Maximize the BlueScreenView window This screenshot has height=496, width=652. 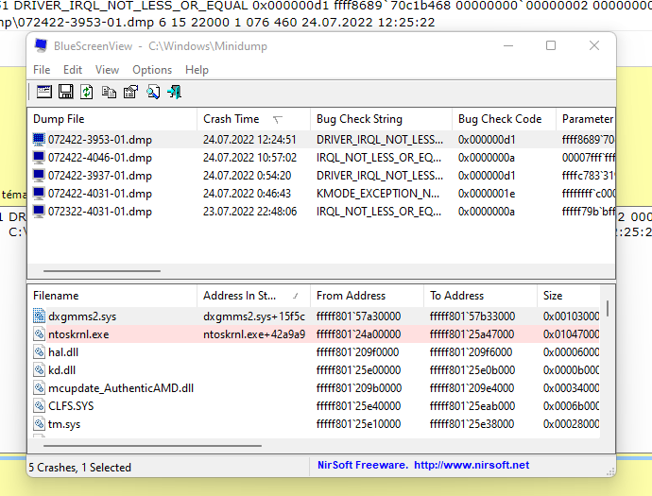point(551,45)
